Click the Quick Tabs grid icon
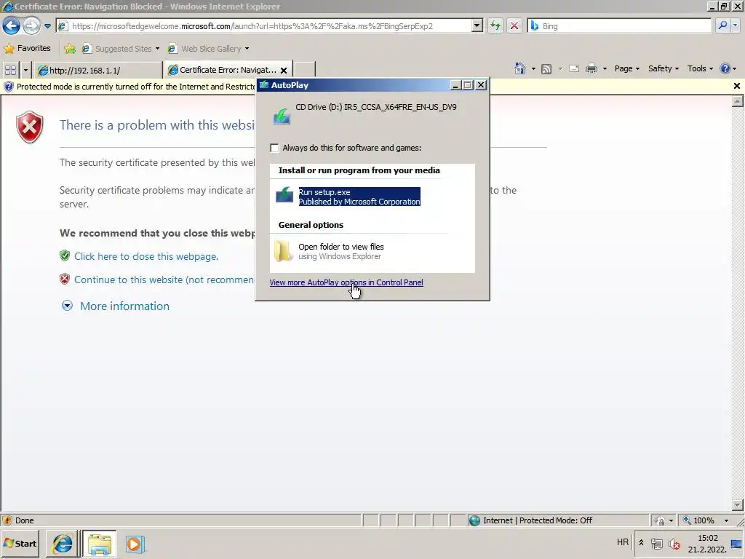 coord(10,71)
